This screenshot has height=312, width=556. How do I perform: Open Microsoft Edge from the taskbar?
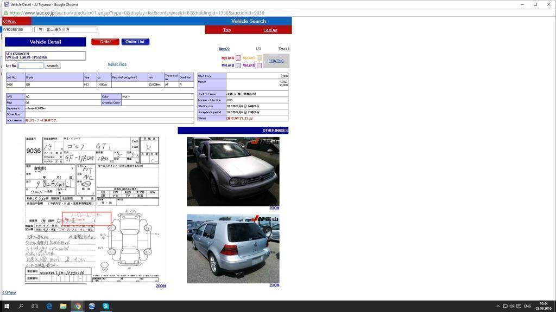(49, 306)
